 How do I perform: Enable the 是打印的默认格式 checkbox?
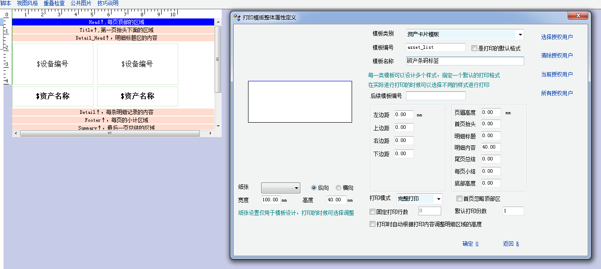coord(474,48)
